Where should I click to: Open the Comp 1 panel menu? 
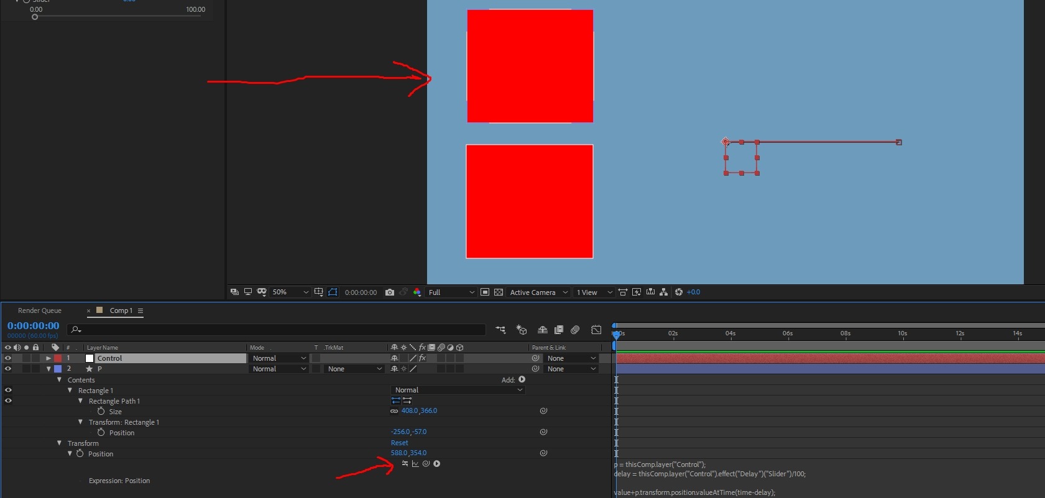[140, 310]
